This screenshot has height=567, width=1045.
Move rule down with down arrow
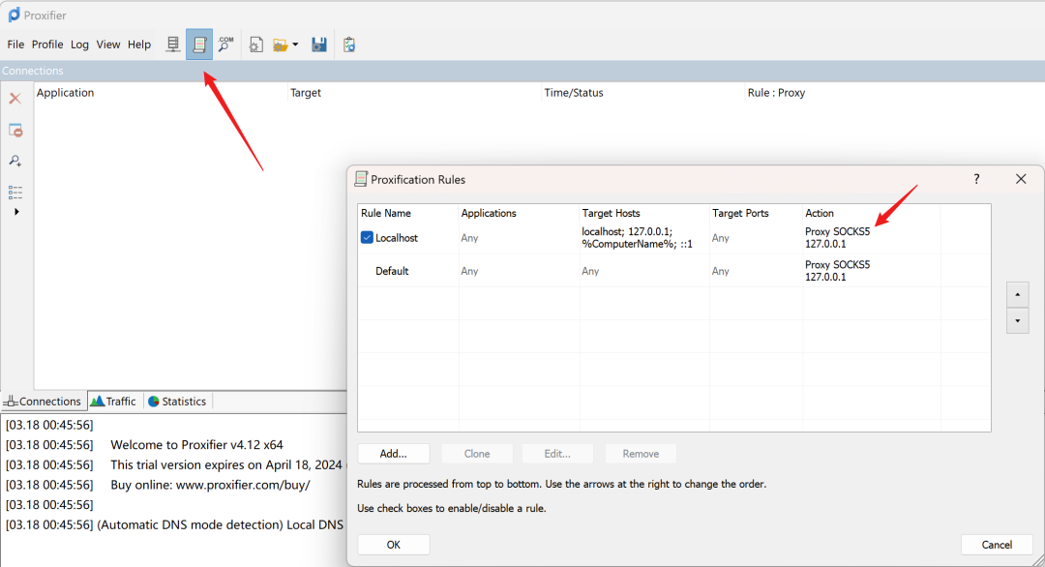coord(1018,320)
